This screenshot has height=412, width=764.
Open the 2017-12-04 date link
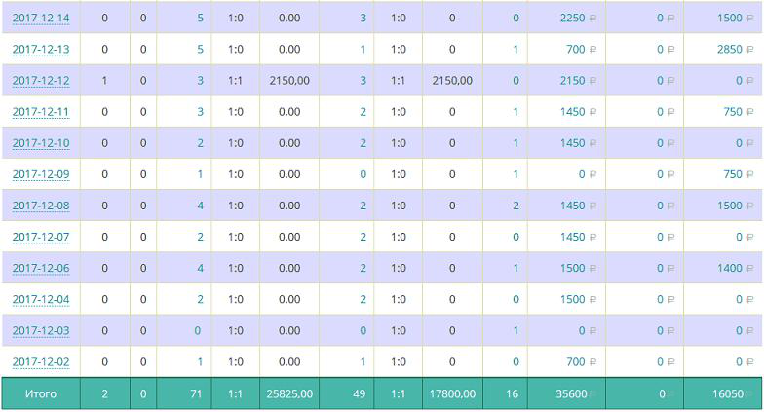(40, 299)
